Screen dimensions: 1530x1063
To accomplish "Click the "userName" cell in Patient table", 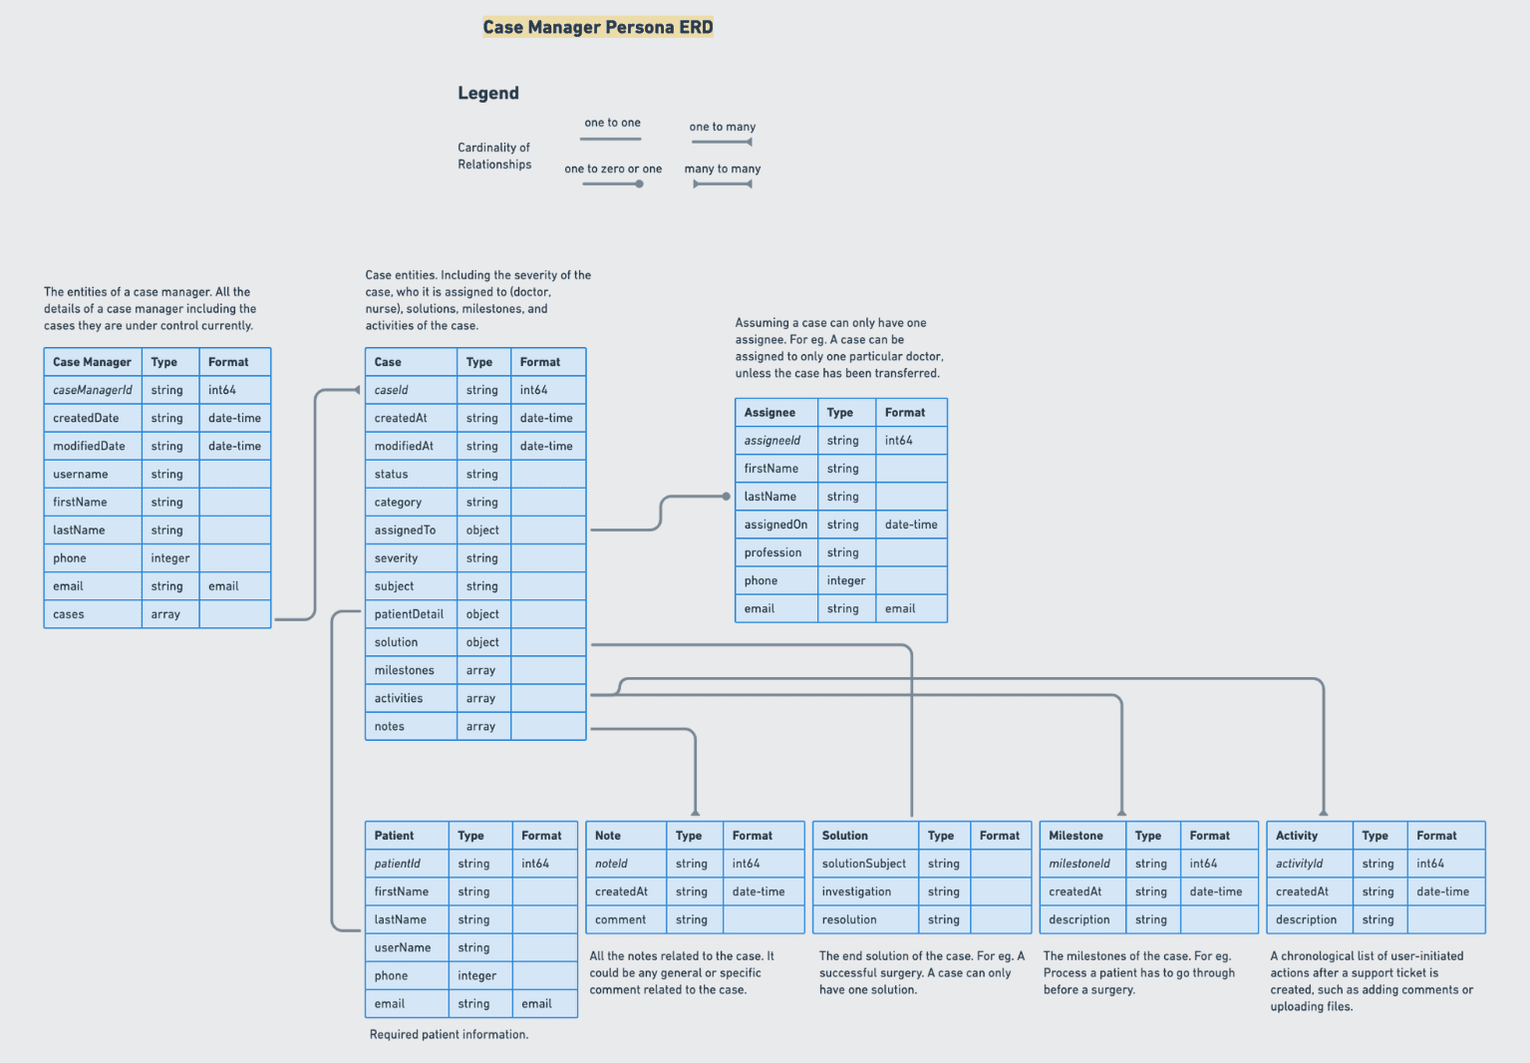I will (408, 947).
